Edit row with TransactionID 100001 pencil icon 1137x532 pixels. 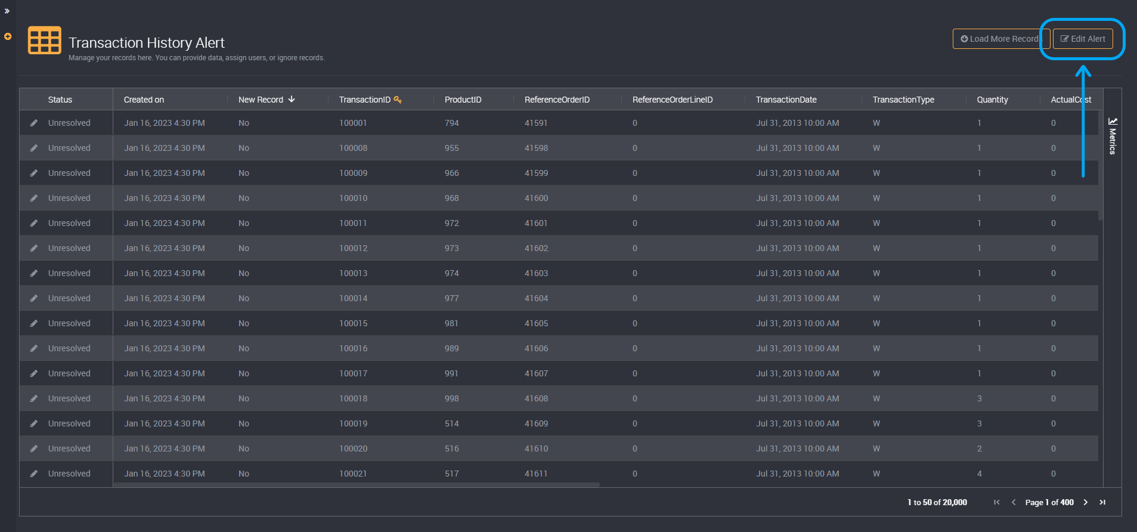[x=34, y=123]
